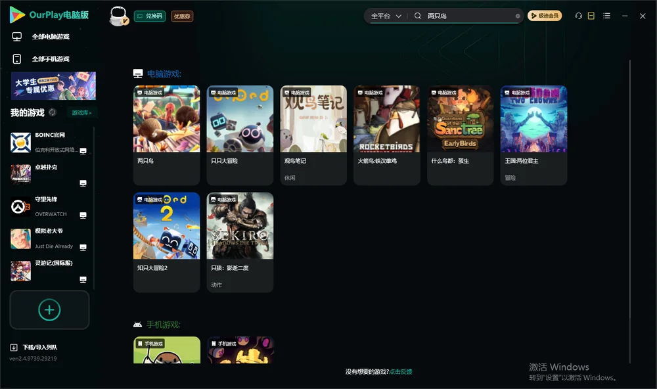Open the 两只鸟 game card
The width and height of the screenshot is (657, 389).
[166, 135]
